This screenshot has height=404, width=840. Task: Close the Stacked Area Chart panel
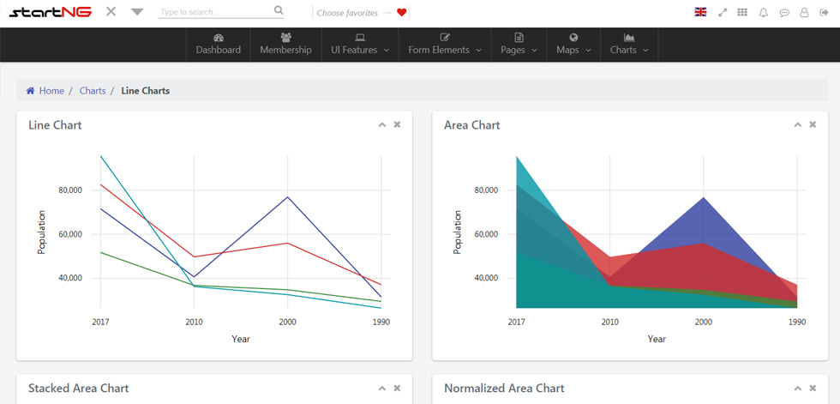(x=397, y=388)
